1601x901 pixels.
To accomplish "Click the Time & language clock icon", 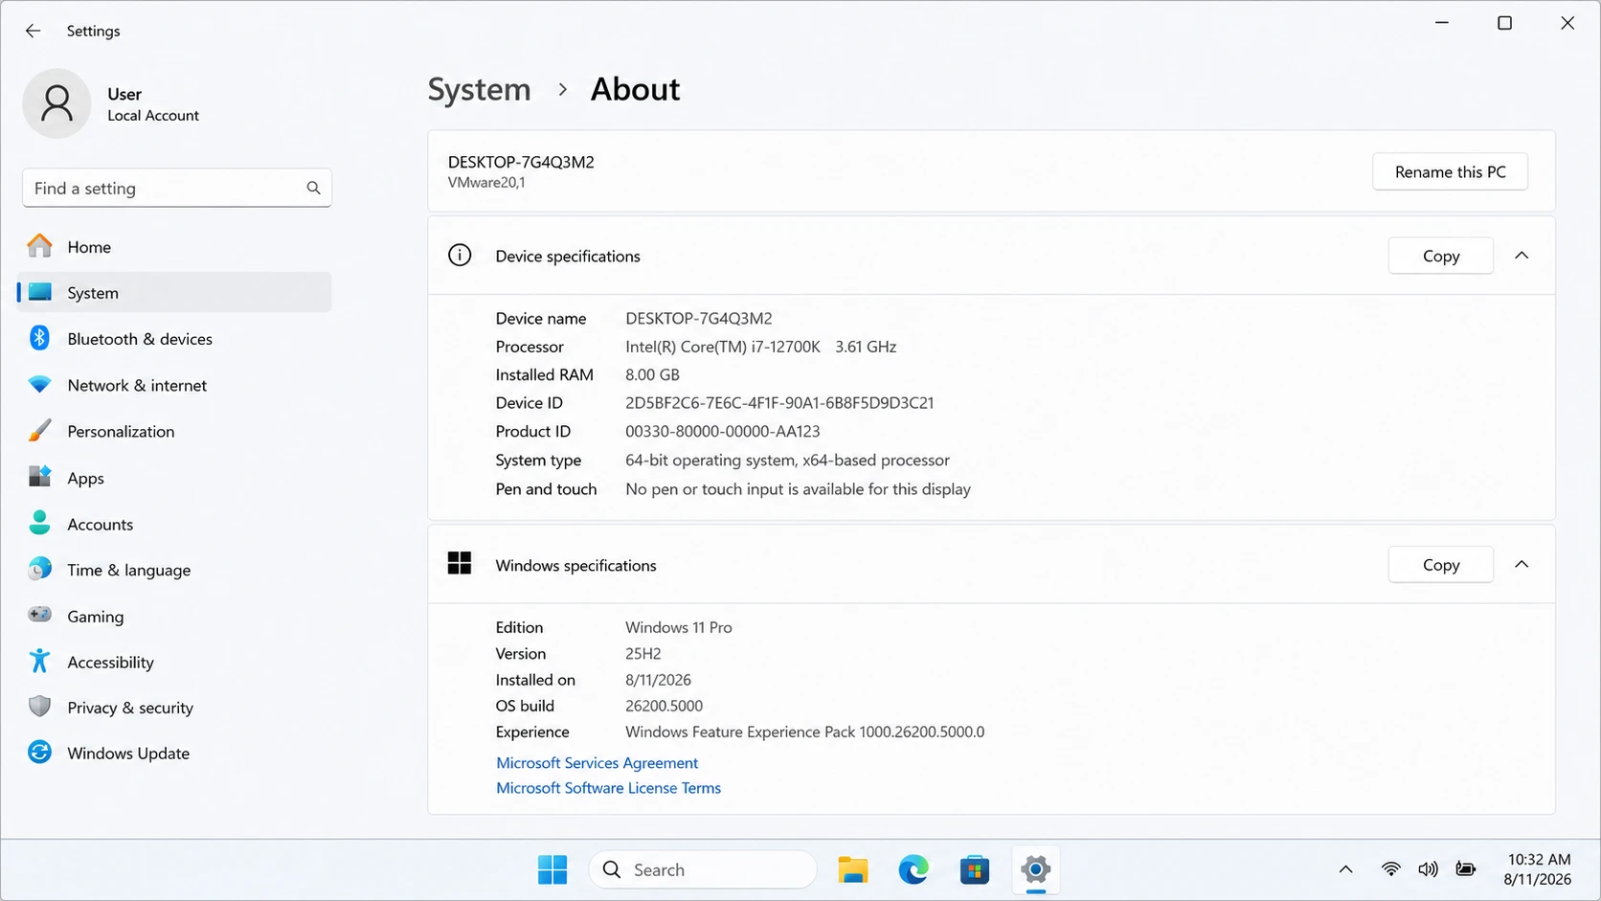I will tap(39, 569).
